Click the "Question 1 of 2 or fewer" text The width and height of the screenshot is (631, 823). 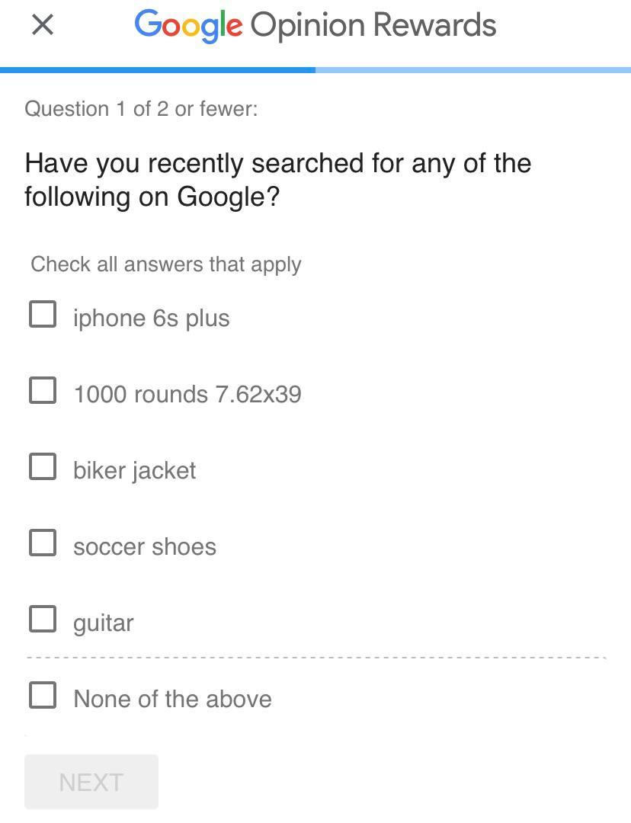pos(141,109)
